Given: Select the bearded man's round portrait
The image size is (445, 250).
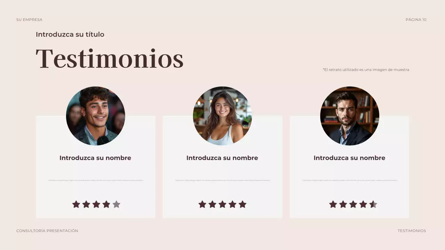Looking at the screenshot, I should (x=350, y=116).
